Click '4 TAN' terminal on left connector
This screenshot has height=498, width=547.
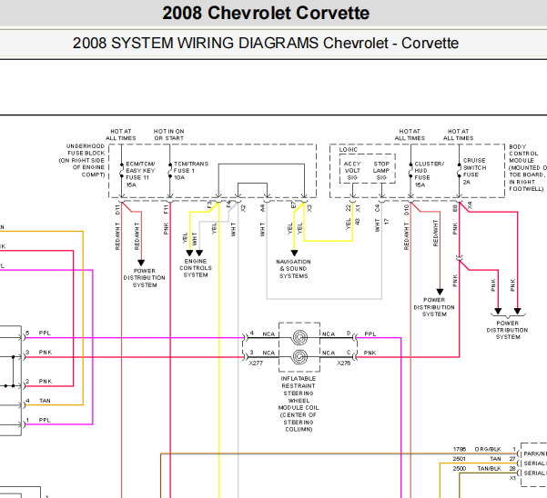[38, 401]
